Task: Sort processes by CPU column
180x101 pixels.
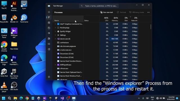Action: [104, 19]
